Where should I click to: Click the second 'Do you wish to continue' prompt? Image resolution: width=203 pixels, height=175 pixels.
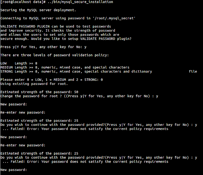click(99, 158)
